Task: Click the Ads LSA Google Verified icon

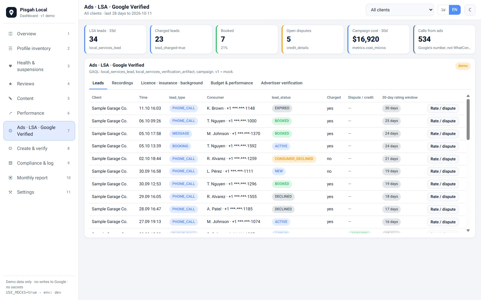Action: [10, 131]
